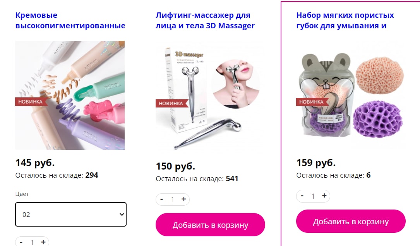Click the НОВИНКА badge on the sponge set
Viewport: 420px width, 246px height.
311,102
